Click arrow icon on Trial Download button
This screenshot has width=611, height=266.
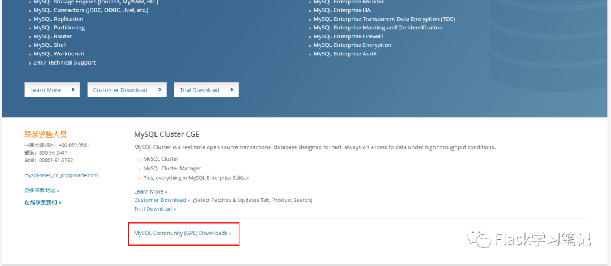232,90
